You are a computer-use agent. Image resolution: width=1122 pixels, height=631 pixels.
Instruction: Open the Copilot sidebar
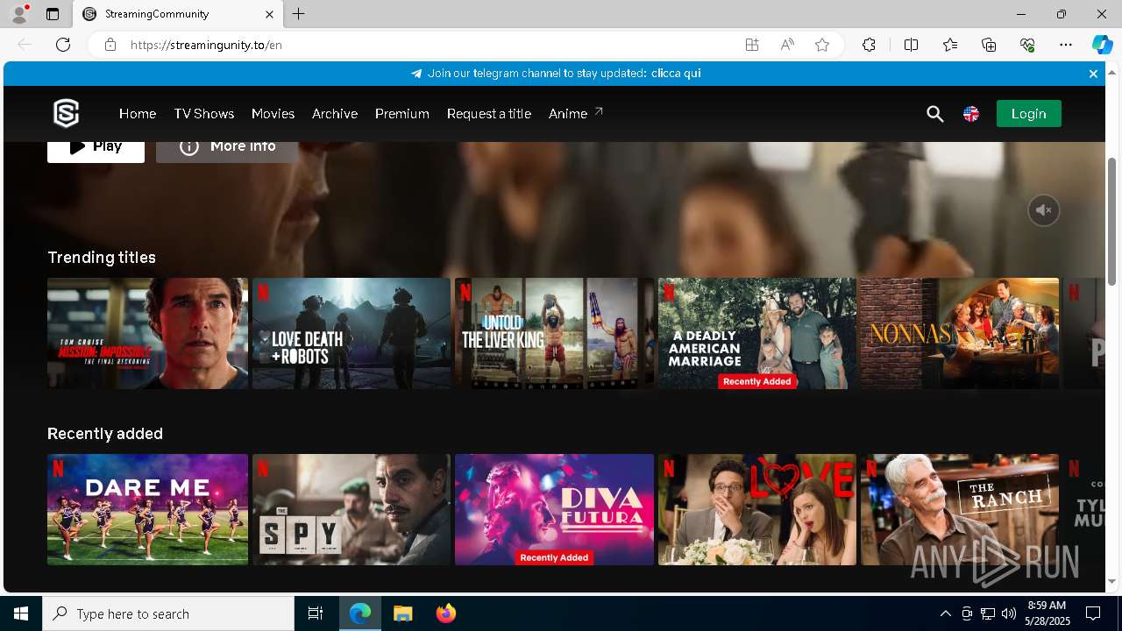tap(1102, 45)
